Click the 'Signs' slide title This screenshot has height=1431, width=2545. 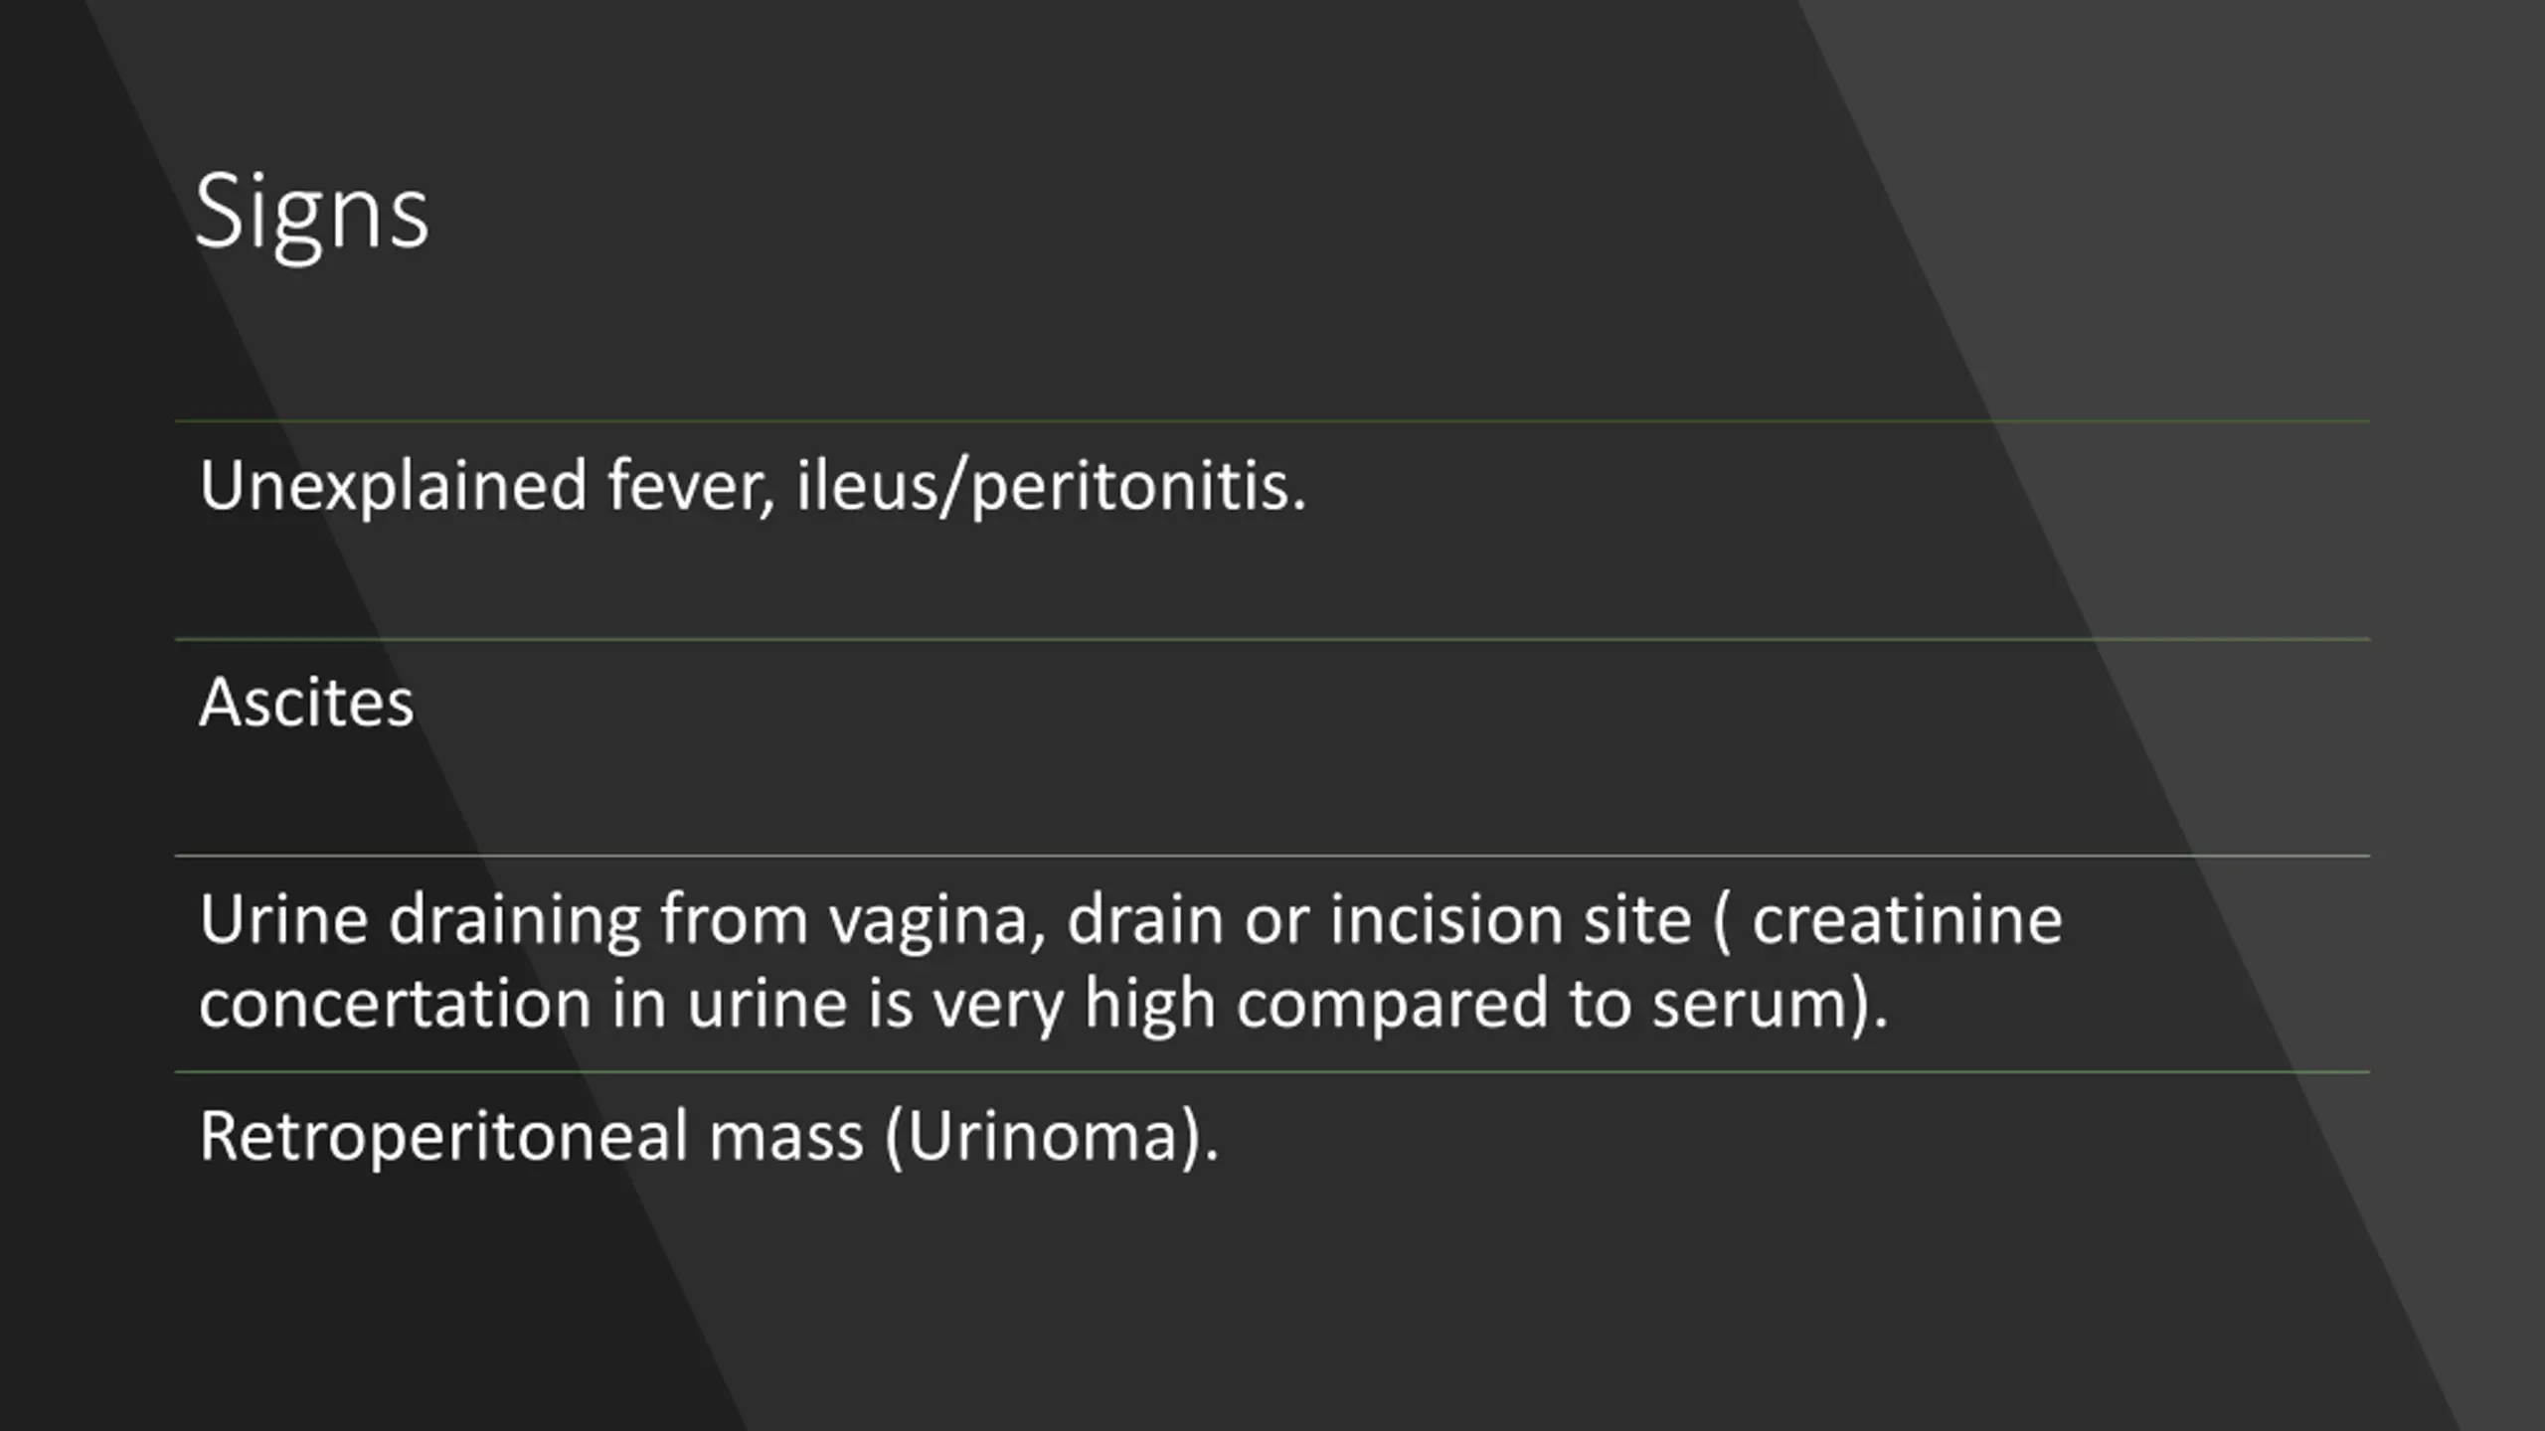(x=311, y=214)
